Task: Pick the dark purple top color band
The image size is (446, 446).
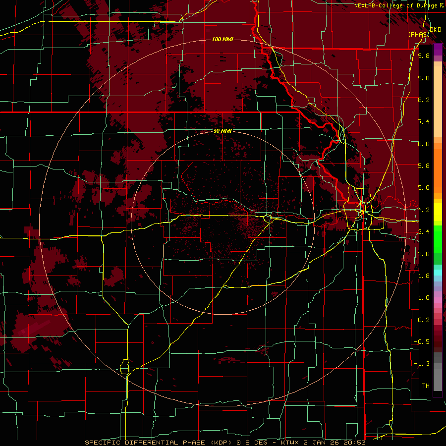Action: point(438,50)
